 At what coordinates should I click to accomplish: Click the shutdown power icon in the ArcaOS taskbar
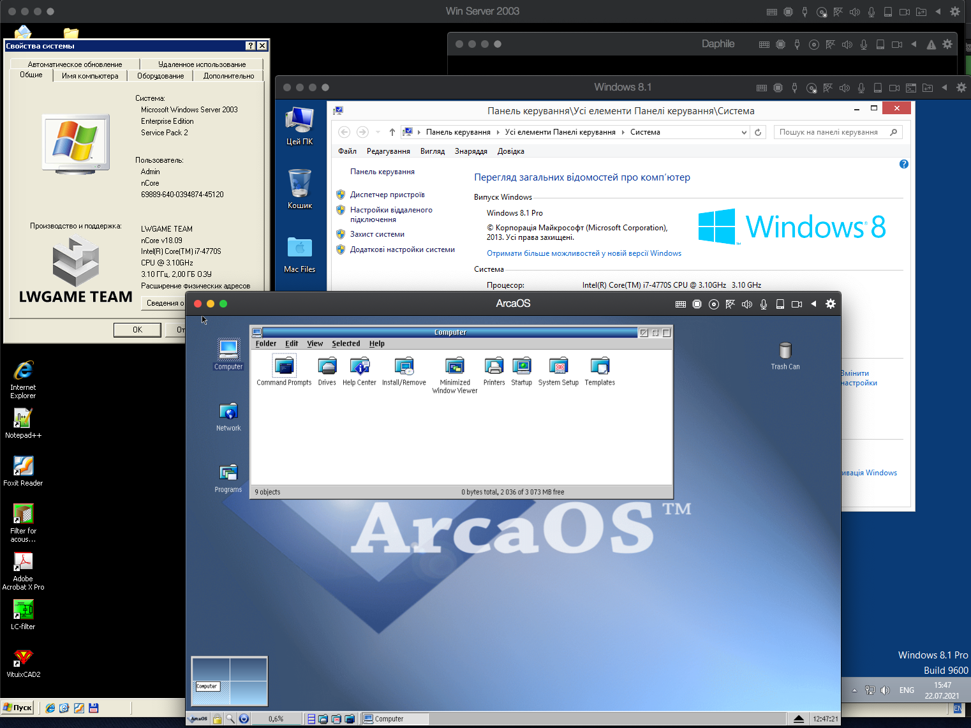click(x=244, y=719)
